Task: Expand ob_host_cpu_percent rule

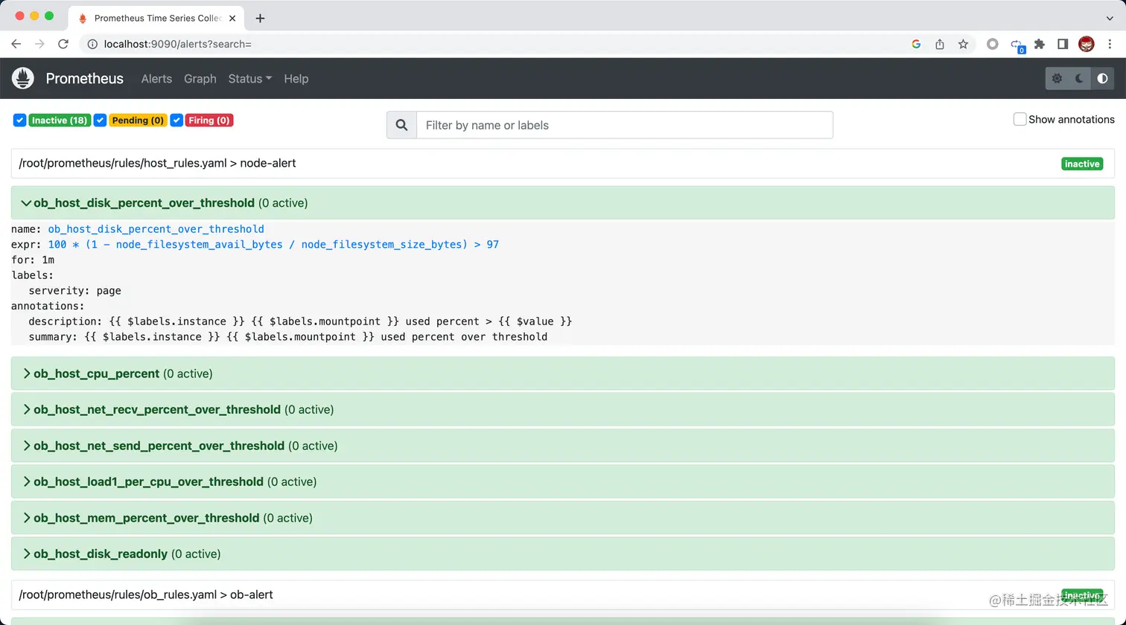Action: point(562,374)
